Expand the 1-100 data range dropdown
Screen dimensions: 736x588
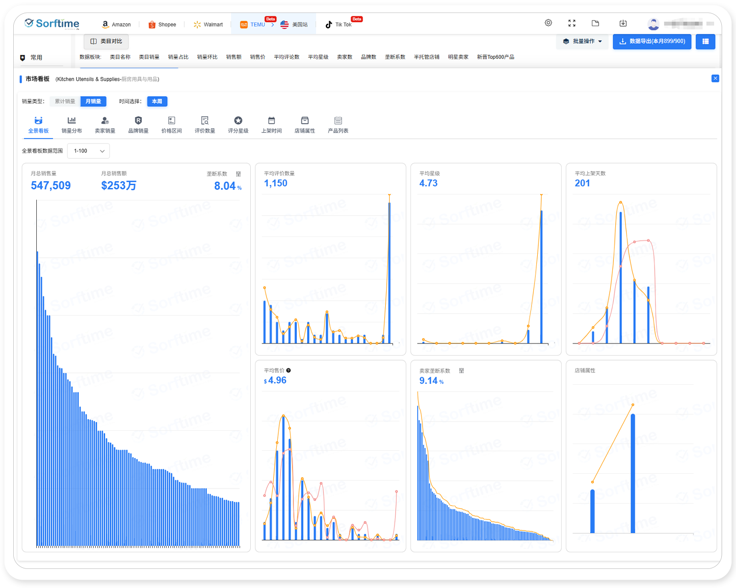pos(89,151)
